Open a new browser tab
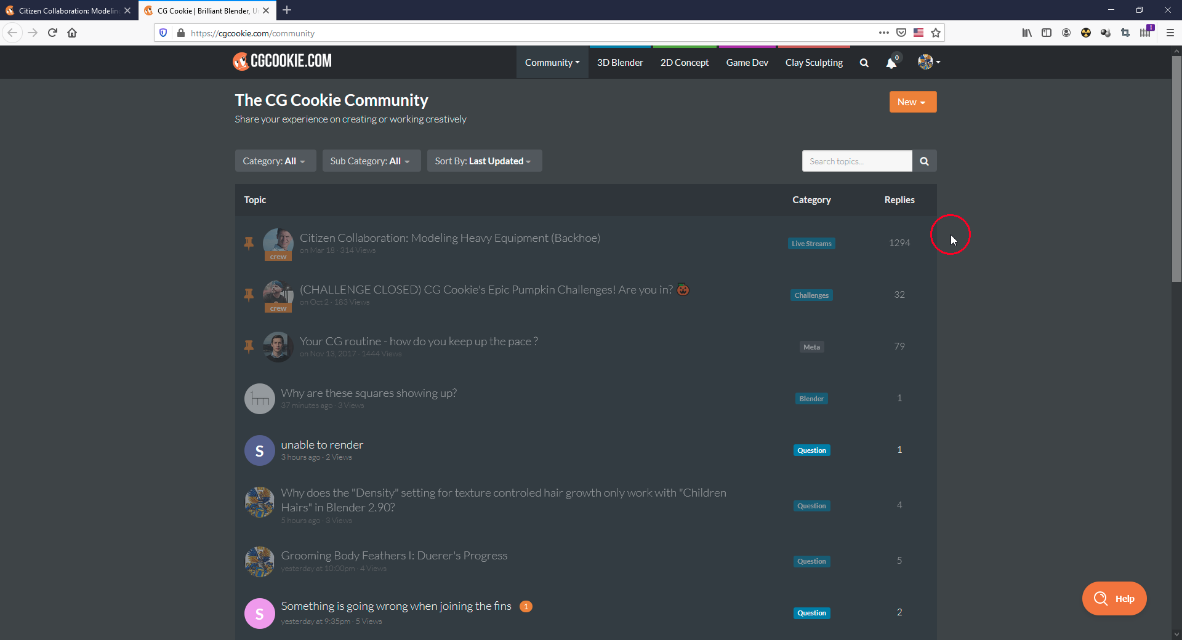This screenshot has height=640, width=1182. click(x=287, y=10)
